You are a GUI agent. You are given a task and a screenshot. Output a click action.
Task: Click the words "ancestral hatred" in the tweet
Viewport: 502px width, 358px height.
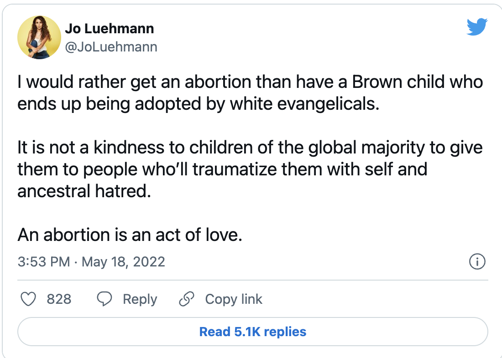(84, 191)
